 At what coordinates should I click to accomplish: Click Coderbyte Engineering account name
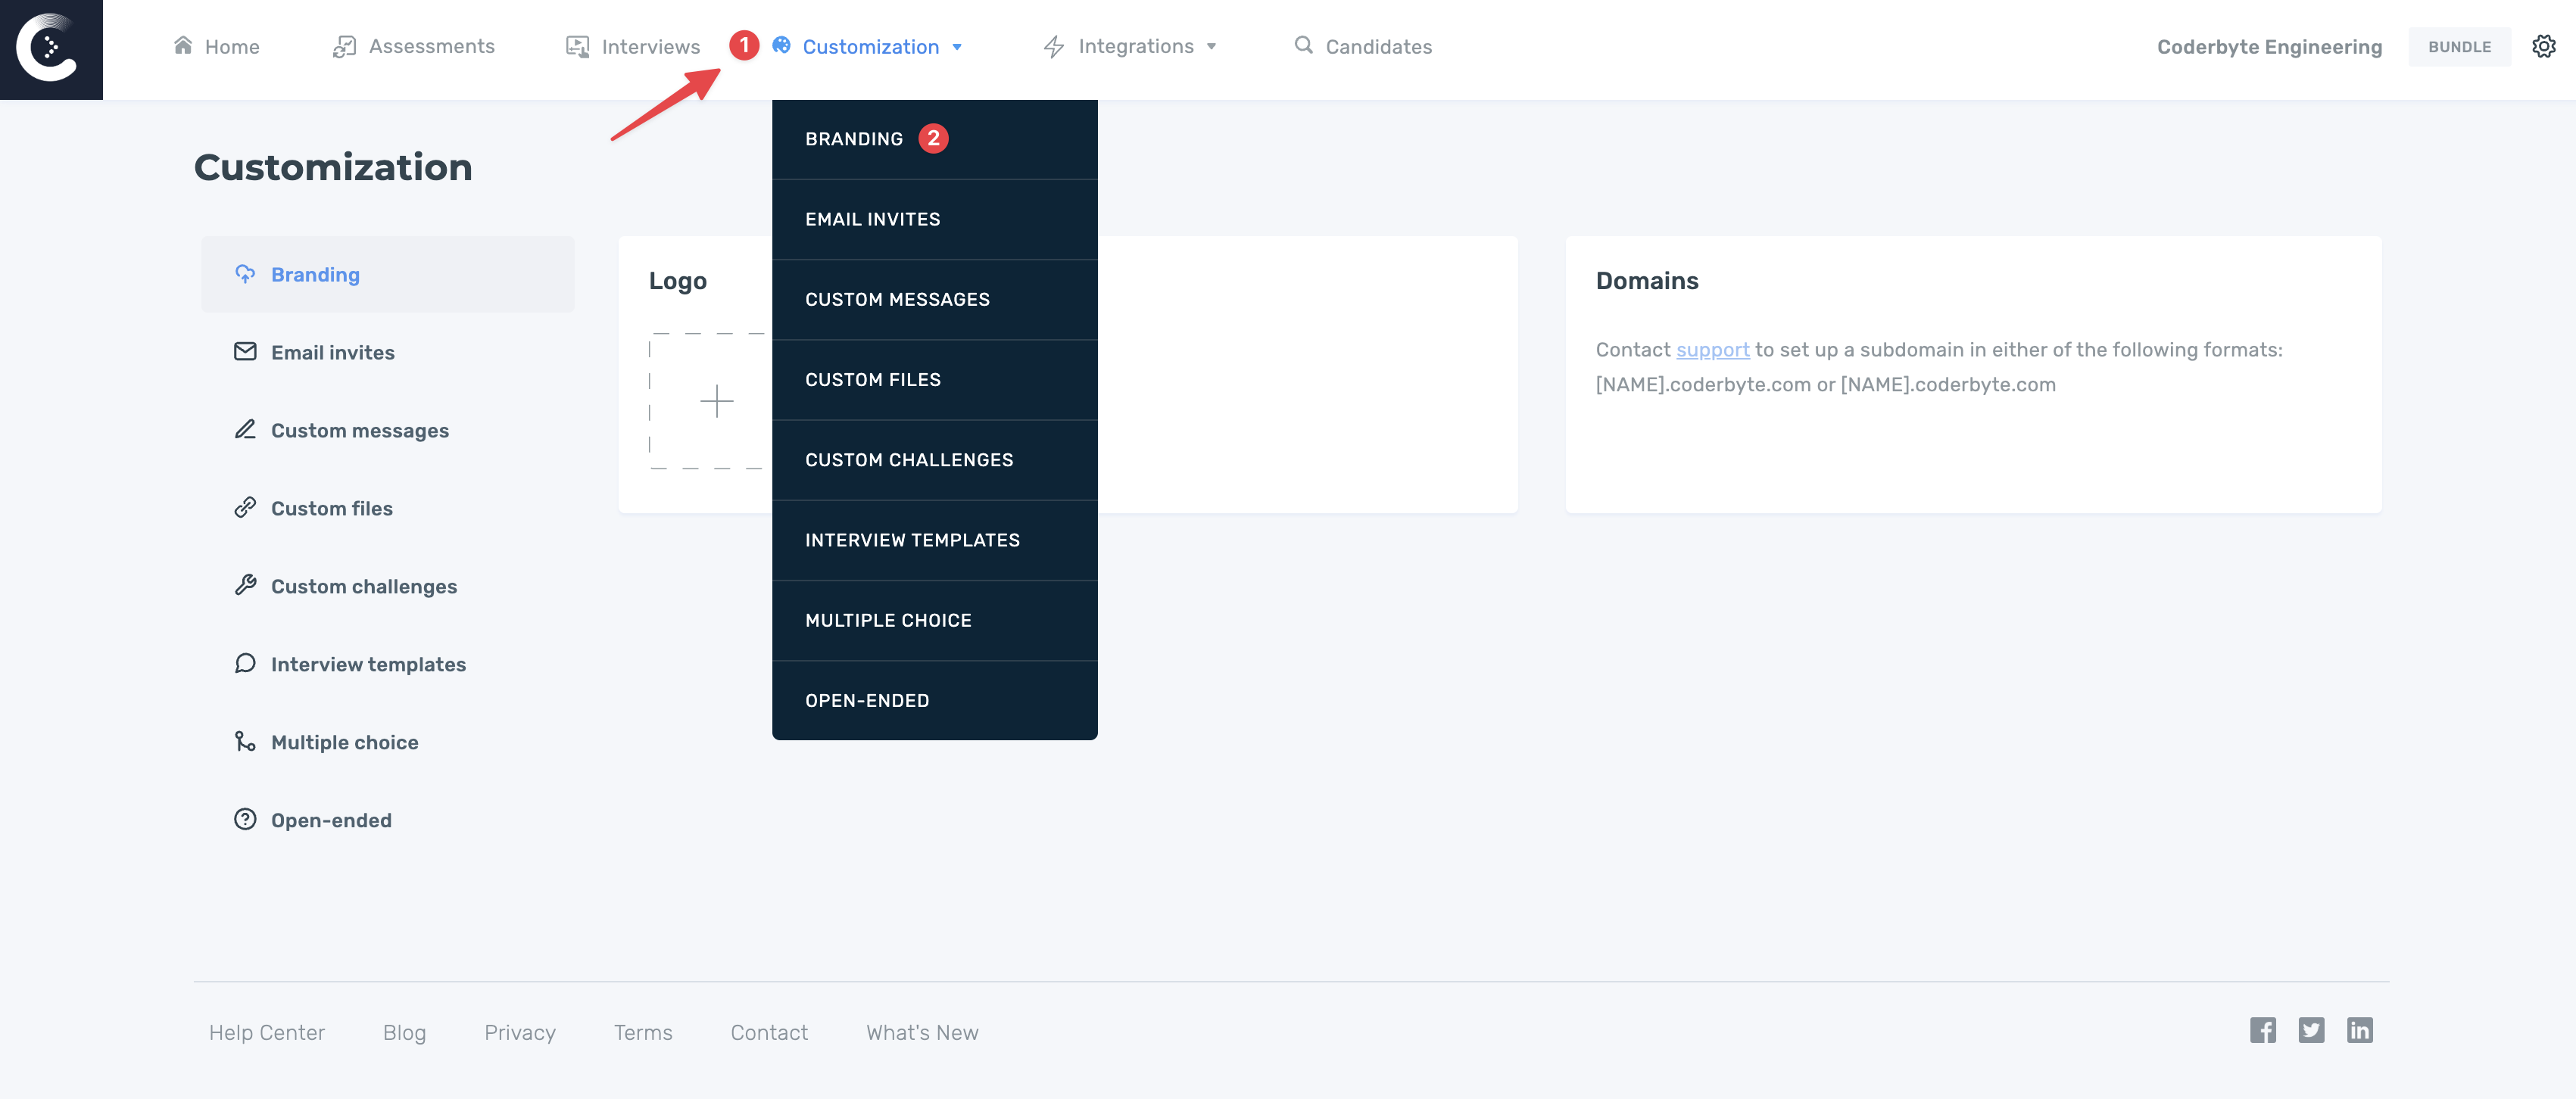(2269, 47)
